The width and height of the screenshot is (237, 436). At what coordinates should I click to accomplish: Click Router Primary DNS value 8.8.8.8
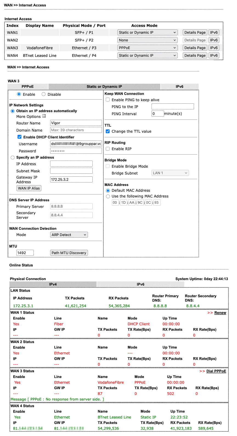point(160,306)
